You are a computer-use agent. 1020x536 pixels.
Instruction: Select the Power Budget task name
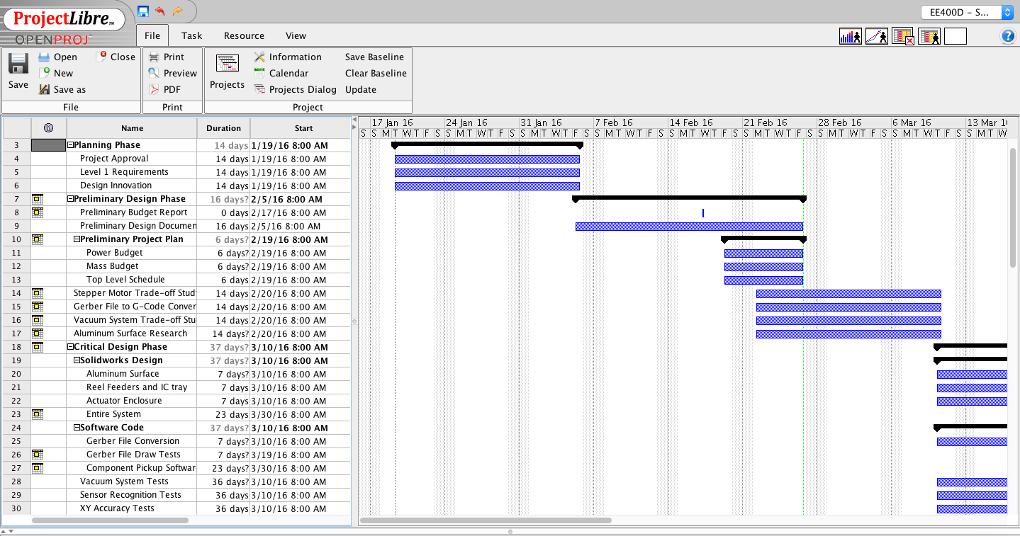114,253
